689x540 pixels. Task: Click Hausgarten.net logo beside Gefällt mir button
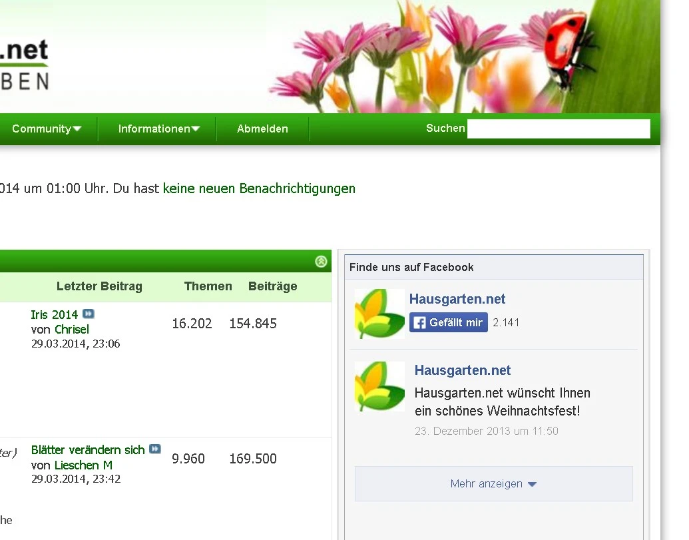pyautogui.click(x=379, y=314)
